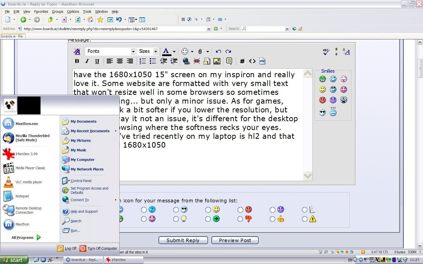Screen dimensions: 423x264
Task: Open the Favorites menu
Action: (41, 12)
